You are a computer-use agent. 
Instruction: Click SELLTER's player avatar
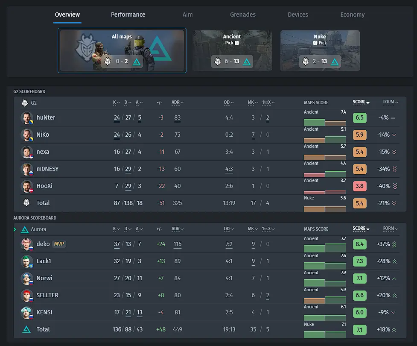(x=27, y=296)
